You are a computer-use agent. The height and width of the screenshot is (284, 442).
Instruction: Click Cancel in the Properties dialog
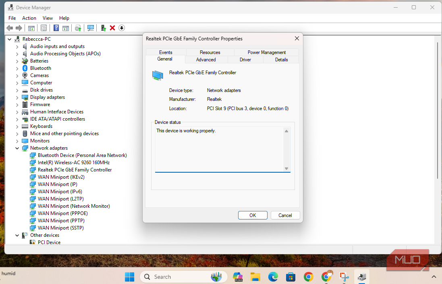point(285,215)
